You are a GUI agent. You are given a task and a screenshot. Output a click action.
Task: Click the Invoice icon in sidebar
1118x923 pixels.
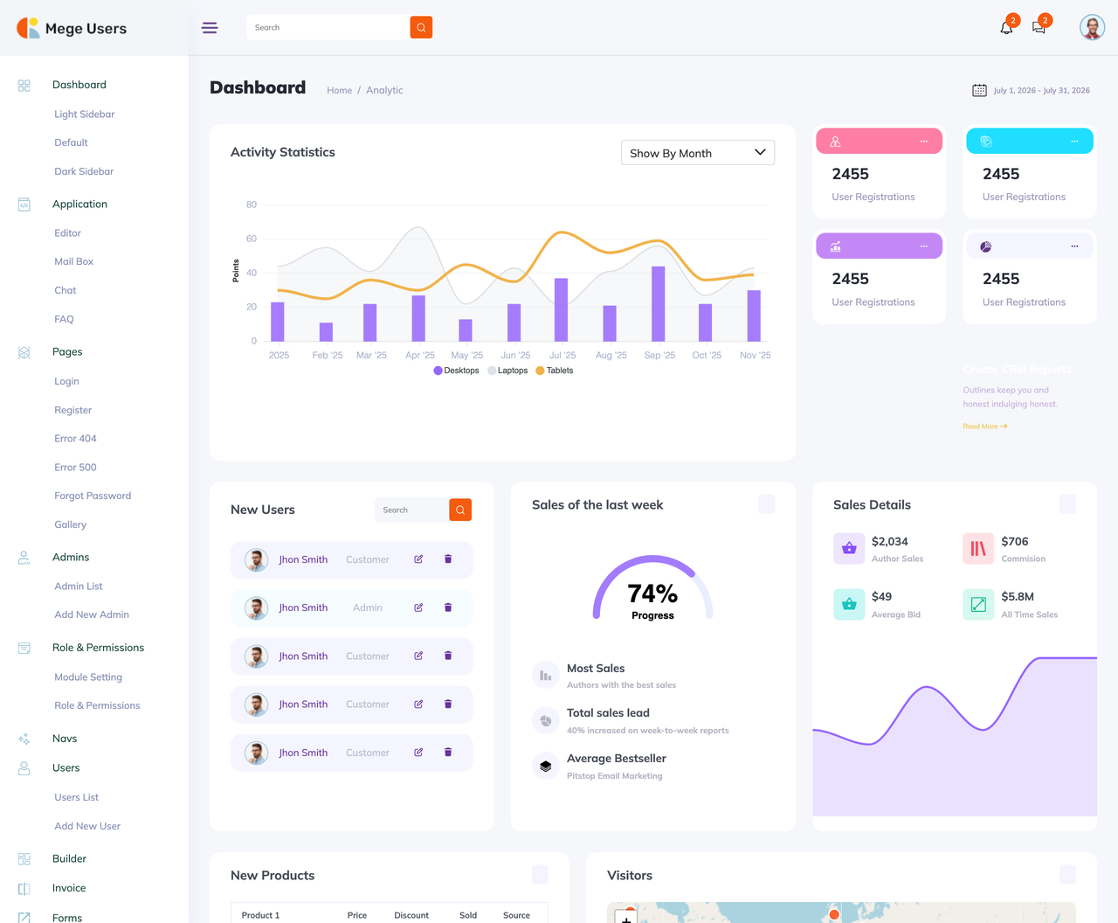coord(24,889)
